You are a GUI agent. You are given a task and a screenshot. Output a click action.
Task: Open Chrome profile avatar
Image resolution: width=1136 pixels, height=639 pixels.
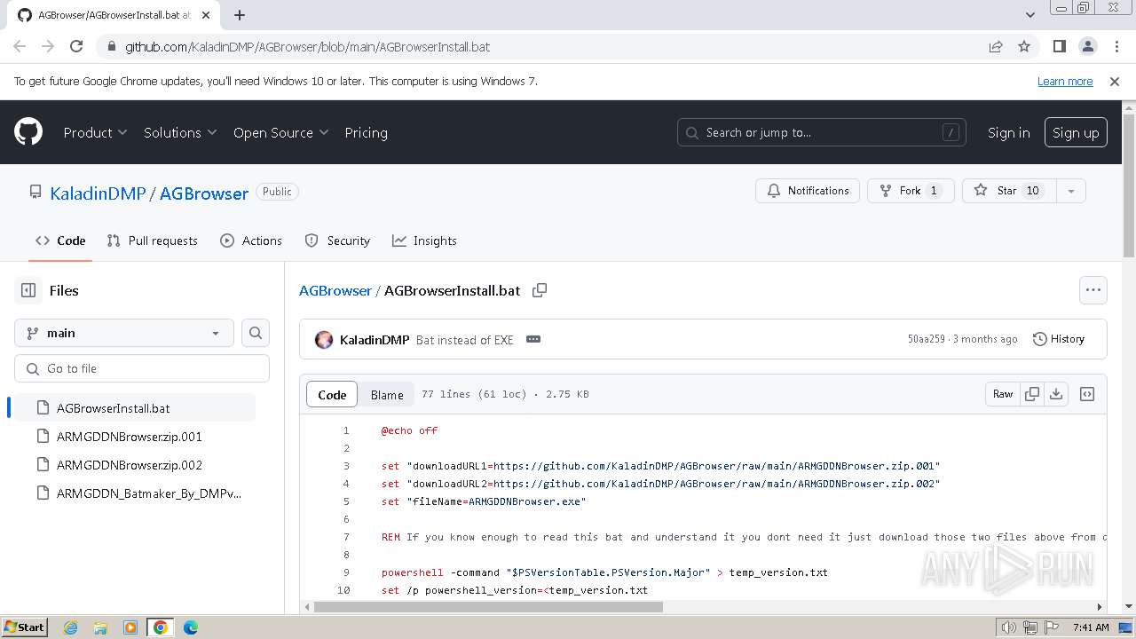(x=1087, y=46)
